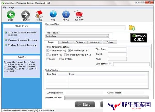Click the Forward arrow icon
Screen dimensions: 155x112
point(26,15)
